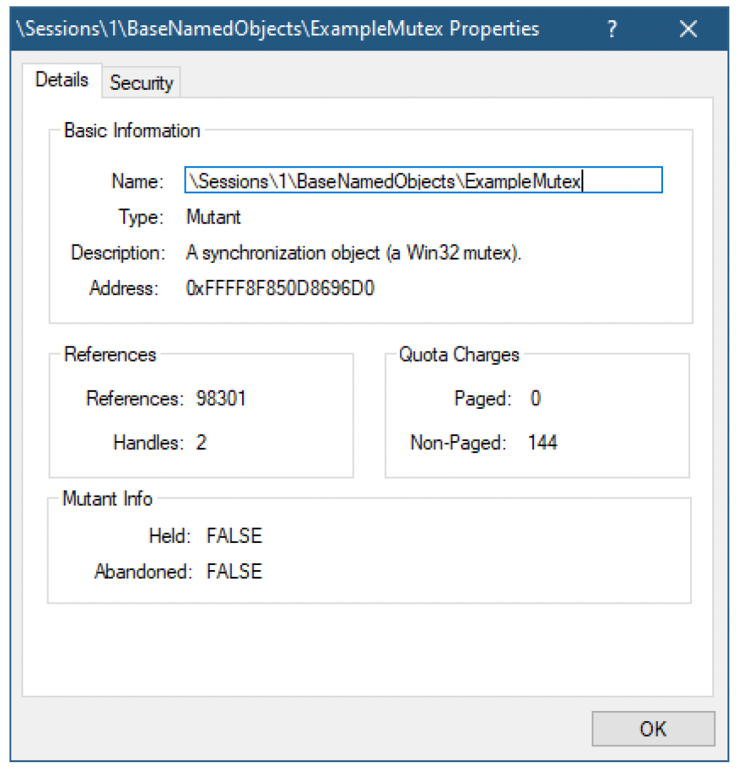Click the Handles count value 2
742x771 pixels.
tap(201, 442)
